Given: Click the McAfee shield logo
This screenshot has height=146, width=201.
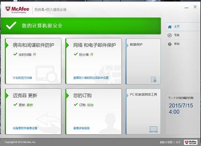Looking at the screenshot, I should (x=8, y=9).
